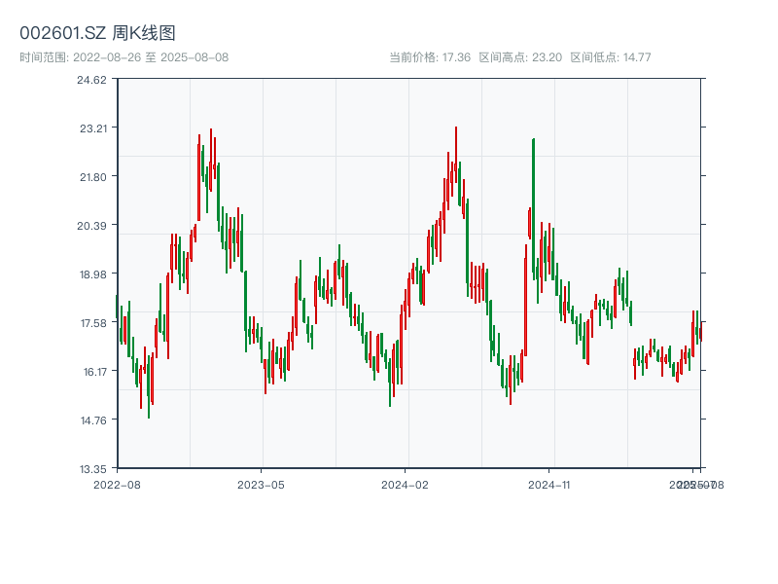Select the 时间范围 2022-08-26 至 2025-08-08 text
The width and height of the screenshot is (778, 584).
[124, 57]
